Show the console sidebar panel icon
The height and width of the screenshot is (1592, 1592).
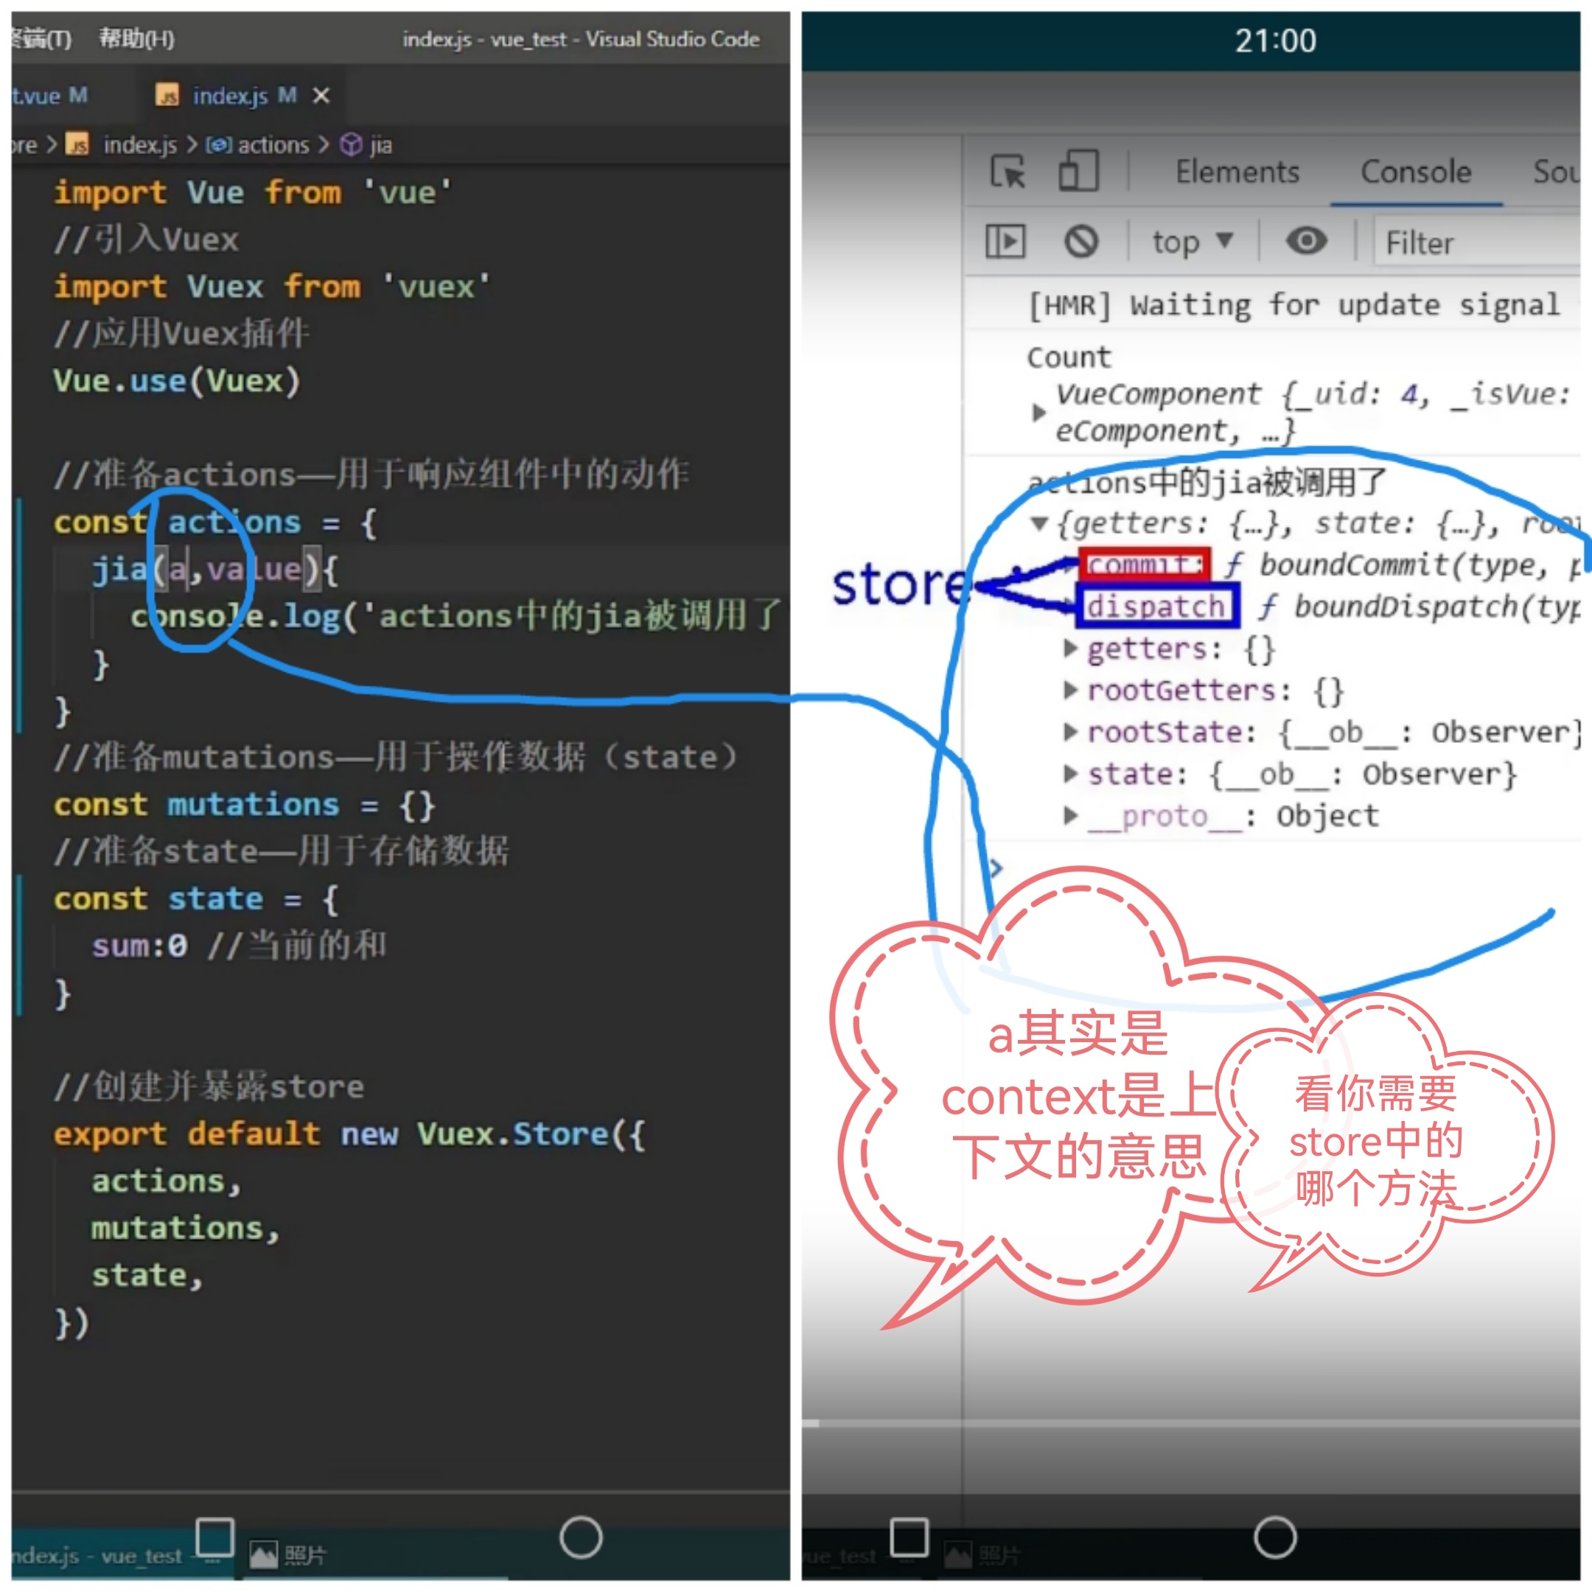1005,242
